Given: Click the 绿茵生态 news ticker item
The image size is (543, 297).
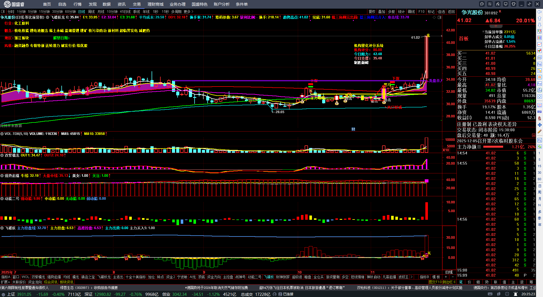Looking at the screenshot, I should (x=89, y=288).
